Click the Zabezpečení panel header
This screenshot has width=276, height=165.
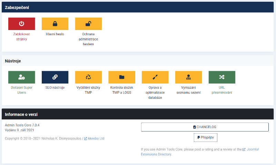(17, 7)
